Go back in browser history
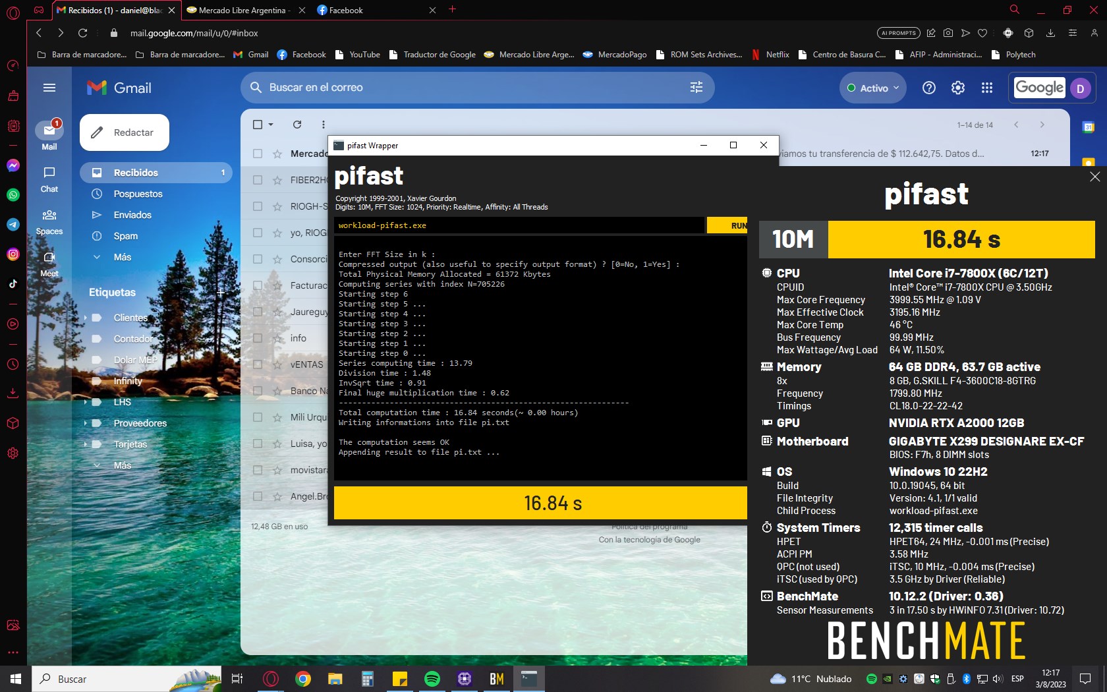This screenshot has height=692, width=1107. pyautogui.click(x=39, y=33)
